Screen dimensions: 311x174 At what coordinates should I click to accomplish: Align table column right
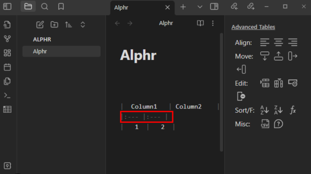(x=293, y=42)
